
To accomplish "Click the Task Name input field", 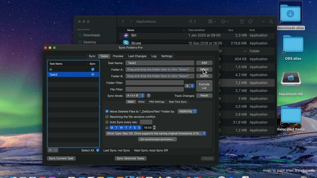I will point(160,63).
